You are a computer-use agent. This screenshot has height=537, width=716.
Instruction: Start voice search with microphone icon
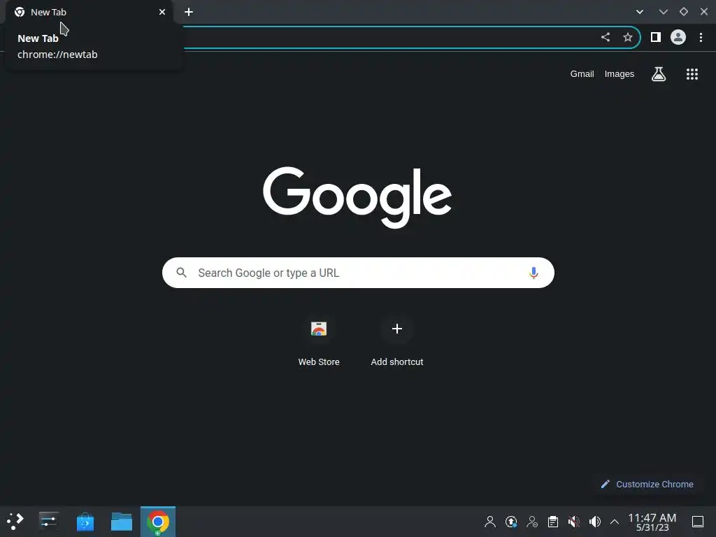tap(534, 273)
